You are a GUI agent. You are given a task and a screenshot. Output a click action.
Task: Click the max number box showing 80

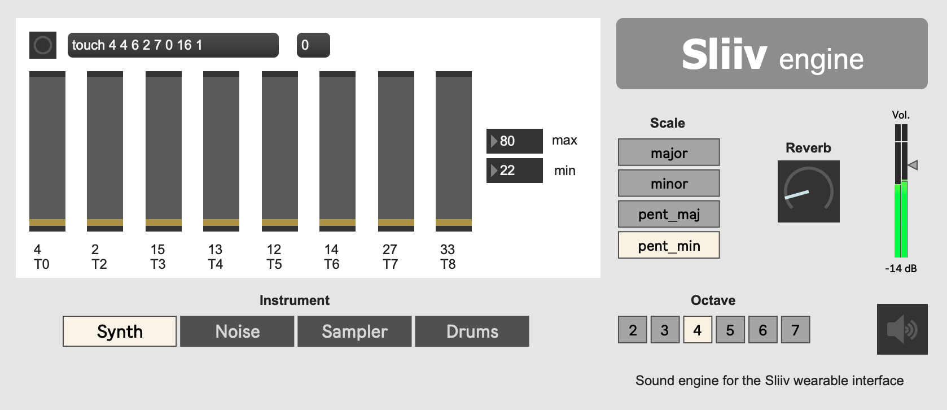click(x=515, y=141)
